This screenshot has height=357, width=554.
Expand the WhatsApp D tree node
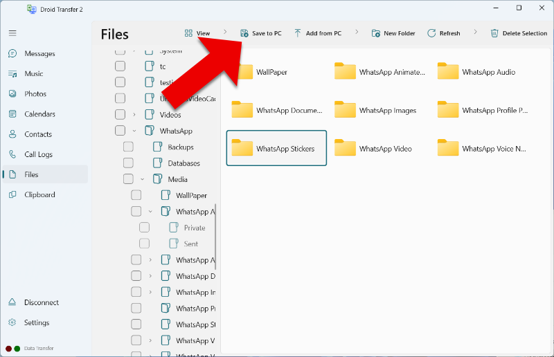150,276
